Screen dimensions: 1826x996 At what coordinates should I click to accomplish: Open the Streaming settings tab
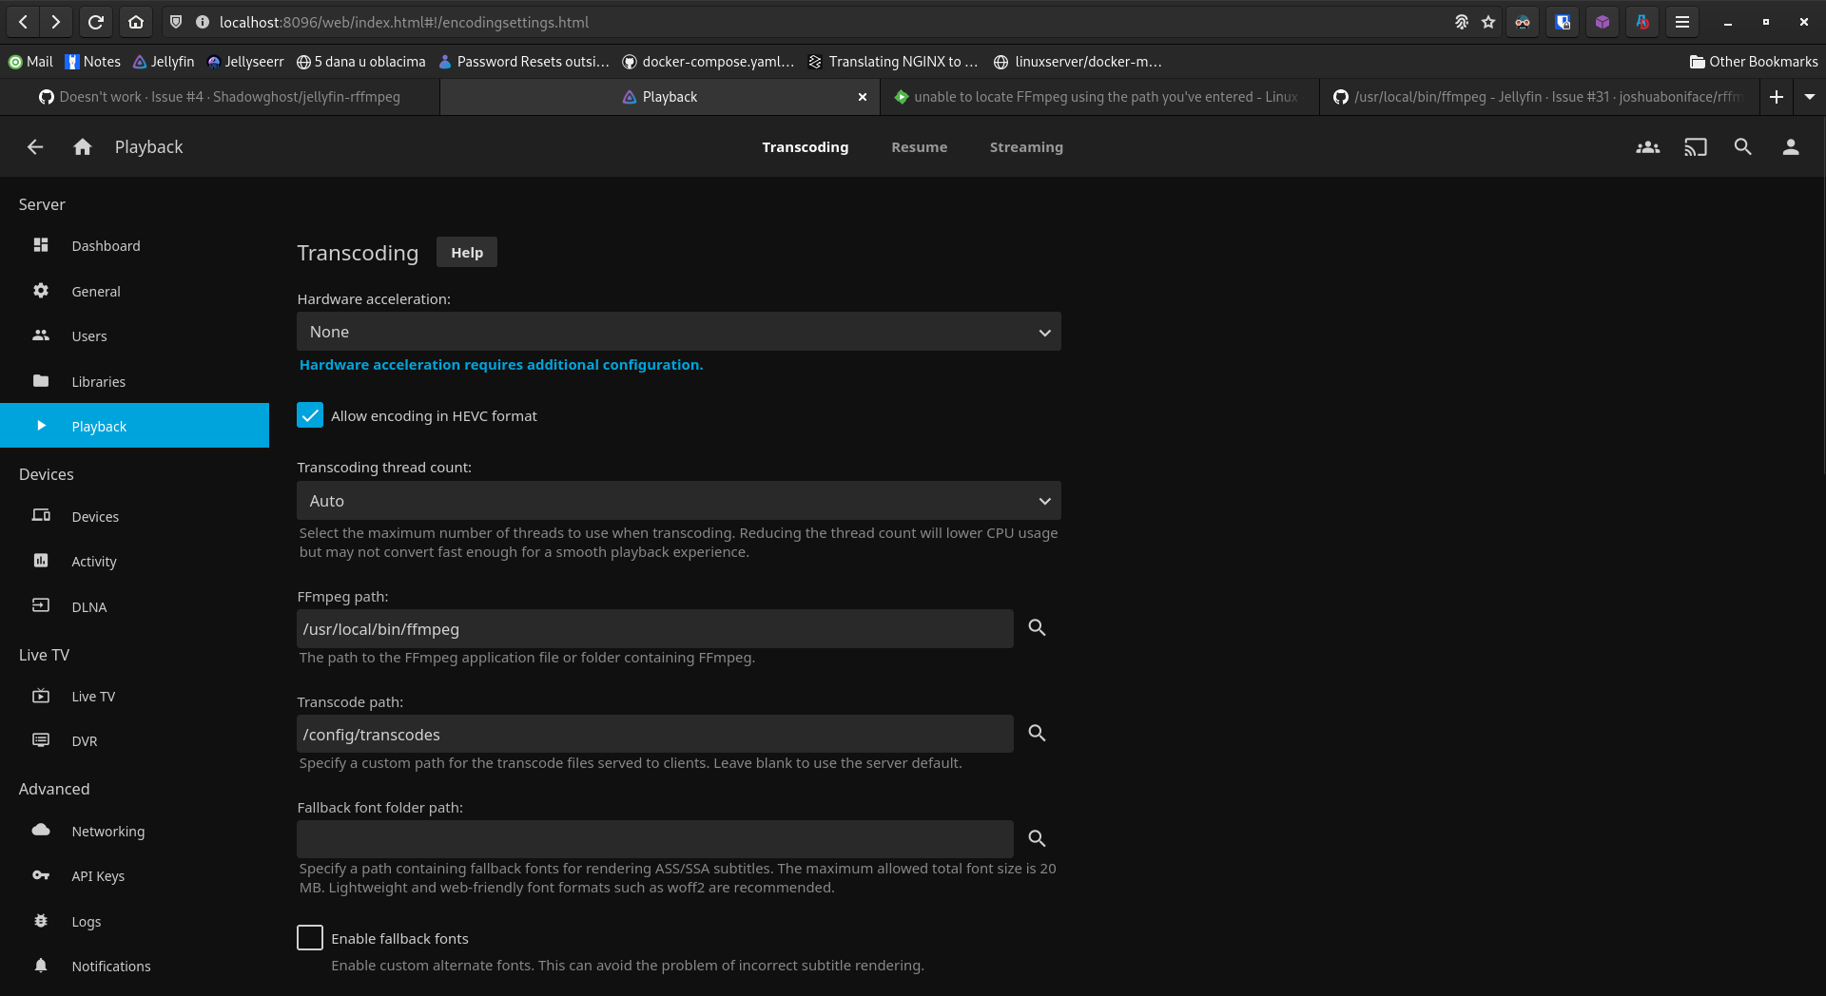1026,147
